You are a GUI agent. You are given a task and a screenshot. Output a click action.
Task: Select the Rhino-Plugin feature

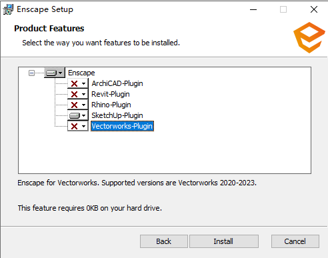point(111,105)
